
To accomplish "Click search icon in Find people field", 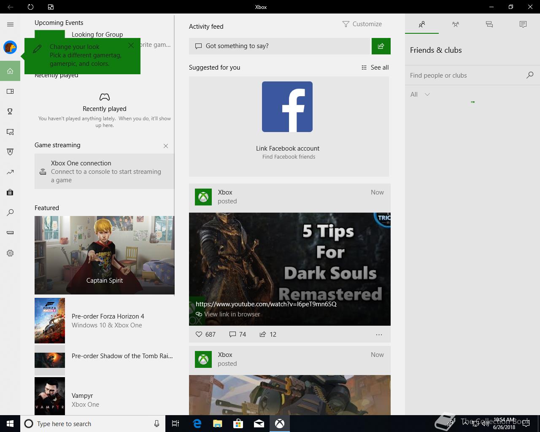I will 530,75.
